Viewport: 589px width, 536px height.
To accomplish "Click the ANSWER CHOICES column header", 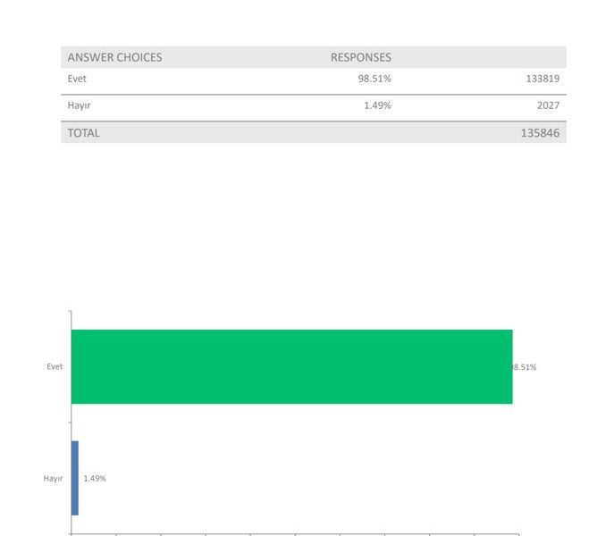I will point(114,57).
